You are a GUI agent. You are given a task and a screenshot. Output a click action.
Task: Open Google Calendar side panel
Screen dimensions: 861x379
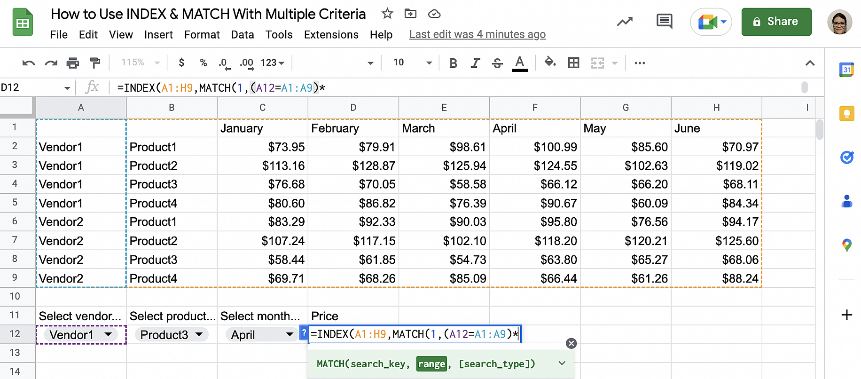[846, 70]
